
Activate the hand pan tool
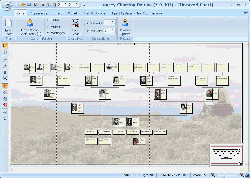(5, 52)
